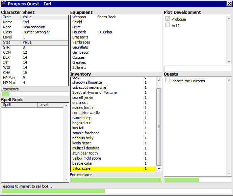This screenshot has height=196, width=233.
Task: Select the STR stat row
Action: tap(35, 47)
